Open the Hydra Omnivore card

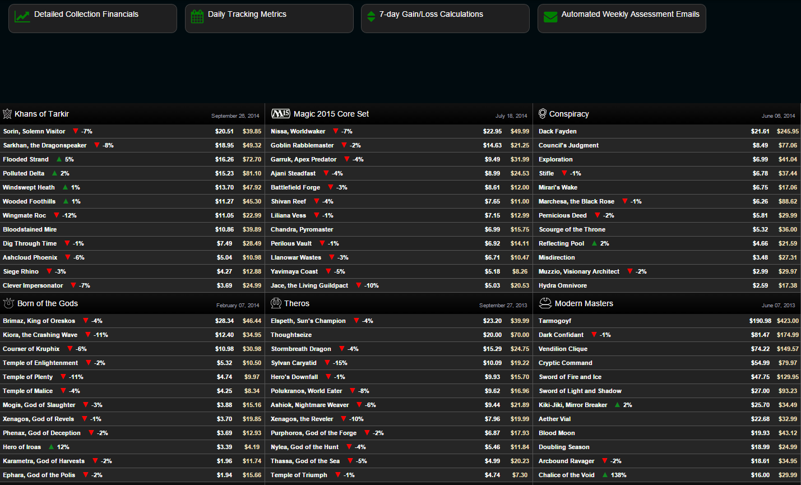pos(563,285)
